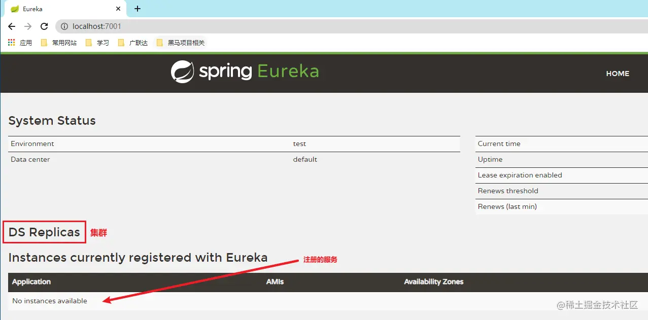Screen dimensions: 648x320
Task: Click Instances currently registered with Eureka heading
Action: (138, 258)
